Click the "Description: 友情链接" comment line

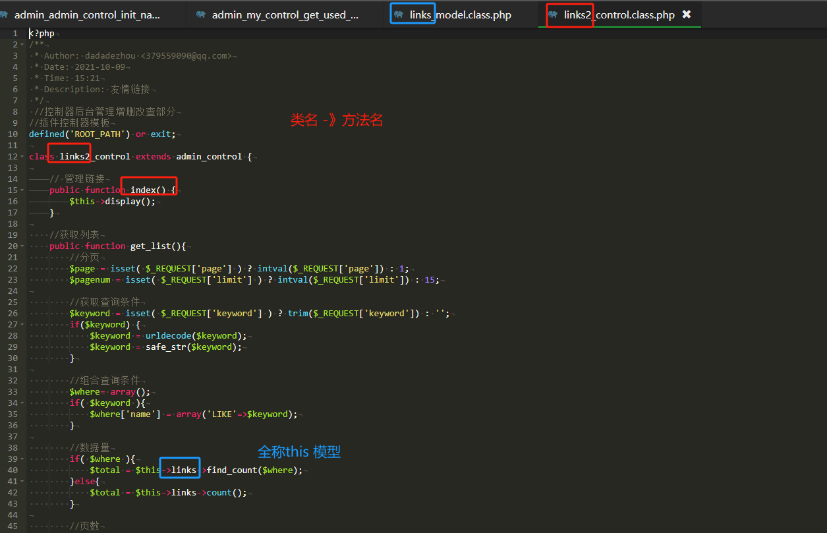pos(92,90)
